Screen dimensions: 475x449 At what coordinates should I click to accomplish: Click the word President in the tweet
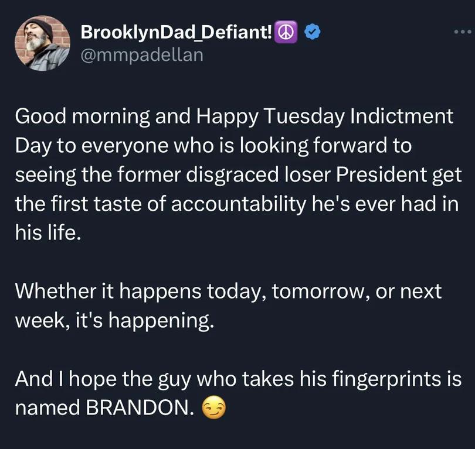click(381, 175)
